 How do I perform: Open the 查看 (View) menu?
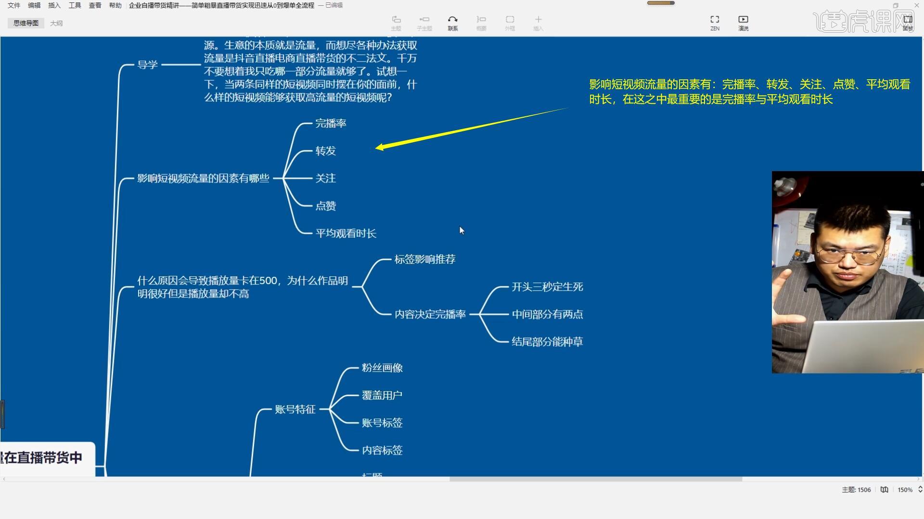95,5
